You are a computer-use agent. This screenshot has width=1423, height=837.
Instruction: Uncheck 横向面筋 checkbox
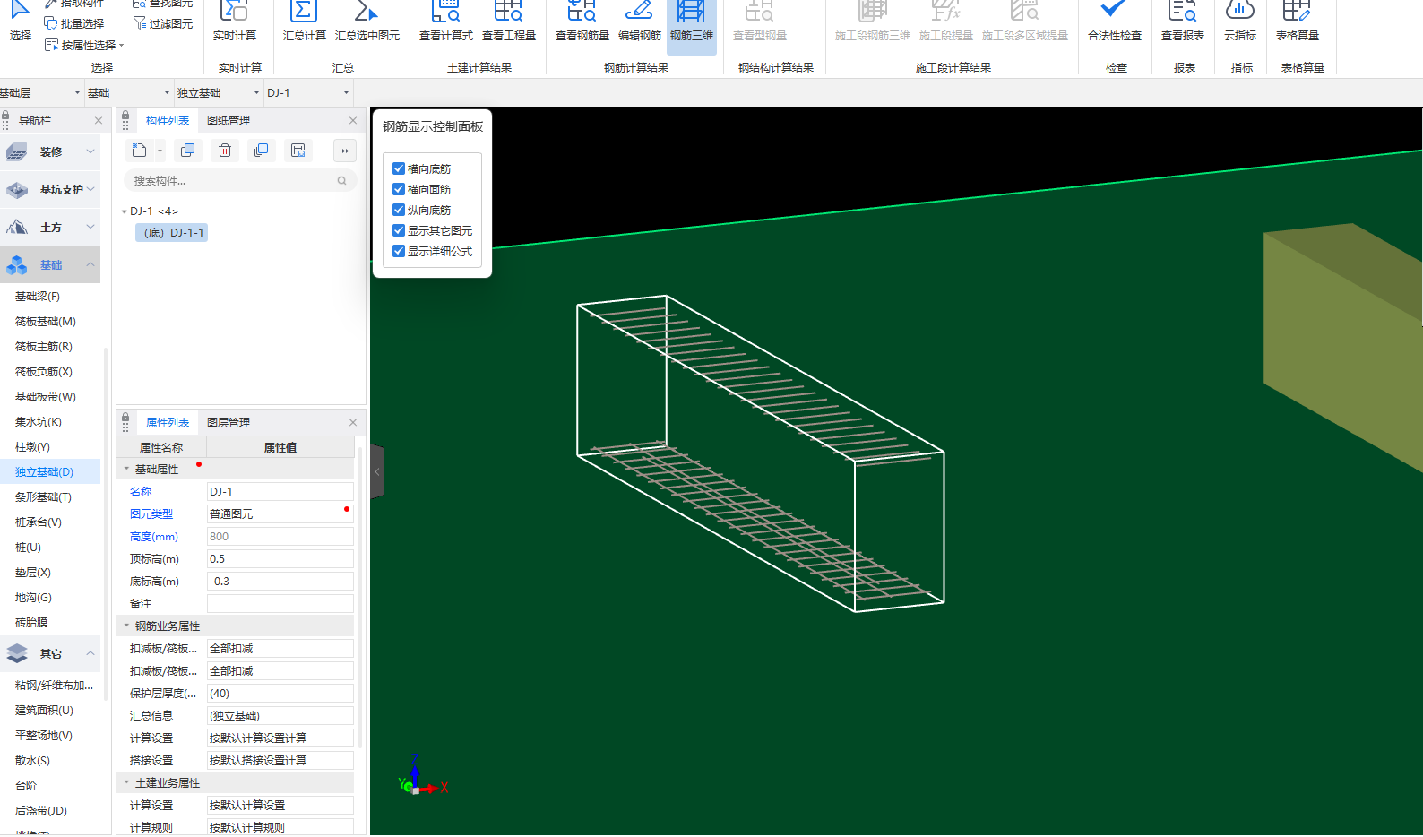click(399, 189)
